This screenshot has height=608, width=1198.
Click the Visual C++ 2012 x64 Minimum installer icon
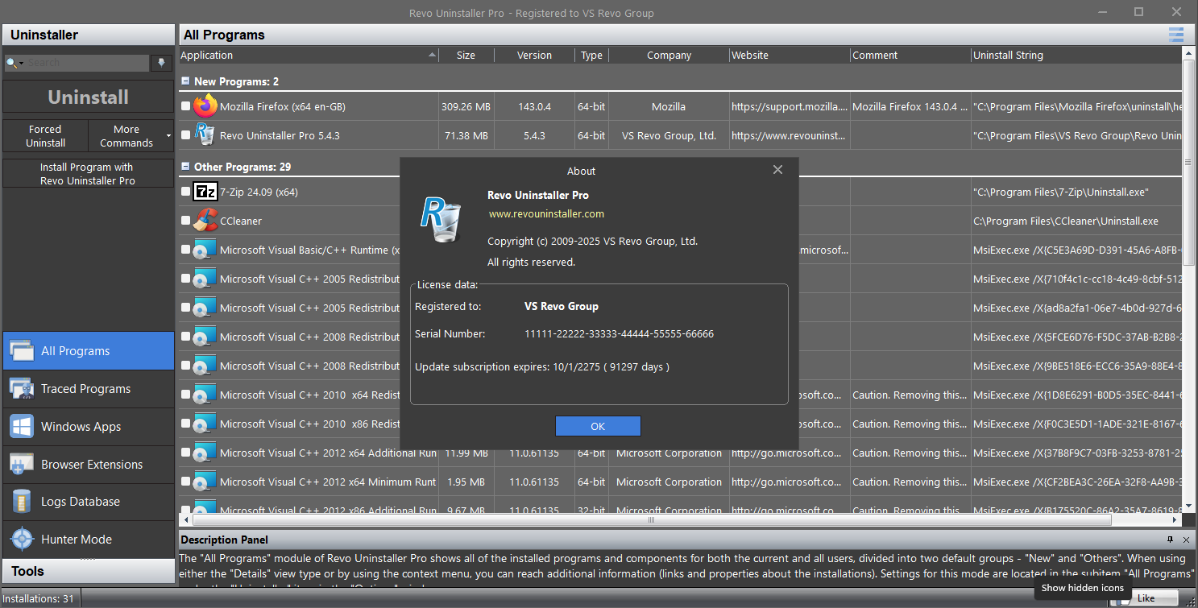[x=205, y=482]
